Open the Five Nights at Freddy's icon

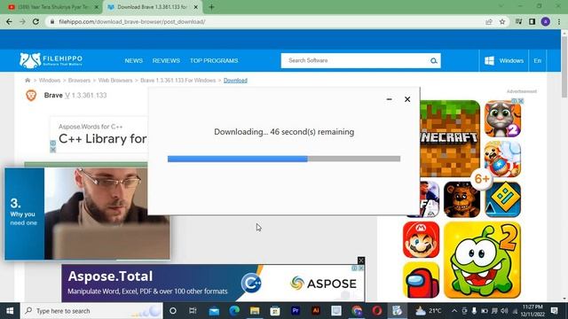pos(461,199)
